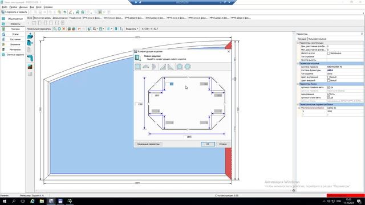Select the arch shape in configuration dialog
The height and width of the screenshot is (205, 365).
pyautogui.click(x=146, y=67)
